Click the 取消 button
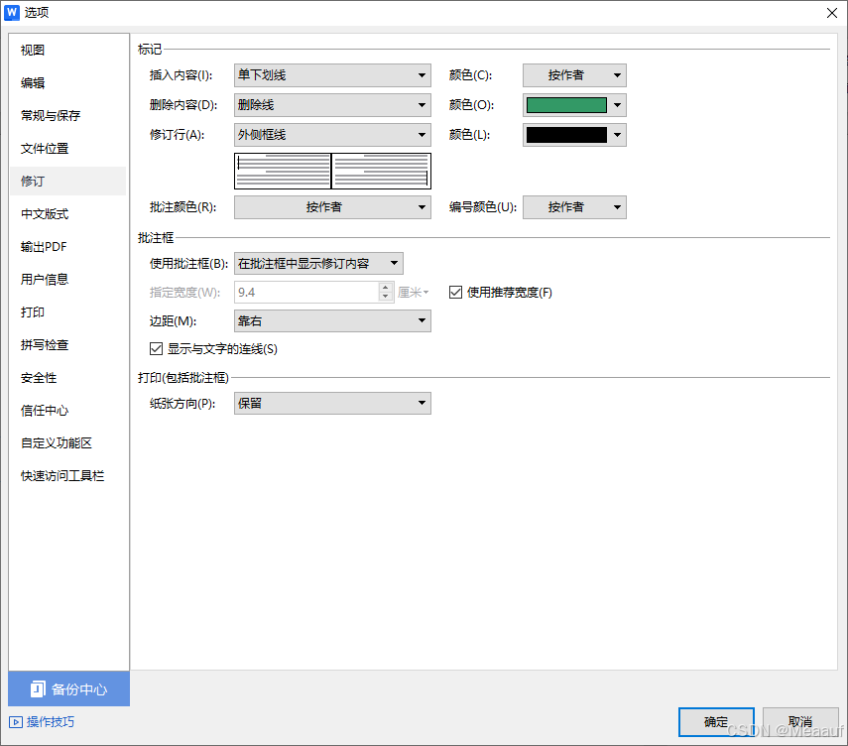 click(800, 721)
